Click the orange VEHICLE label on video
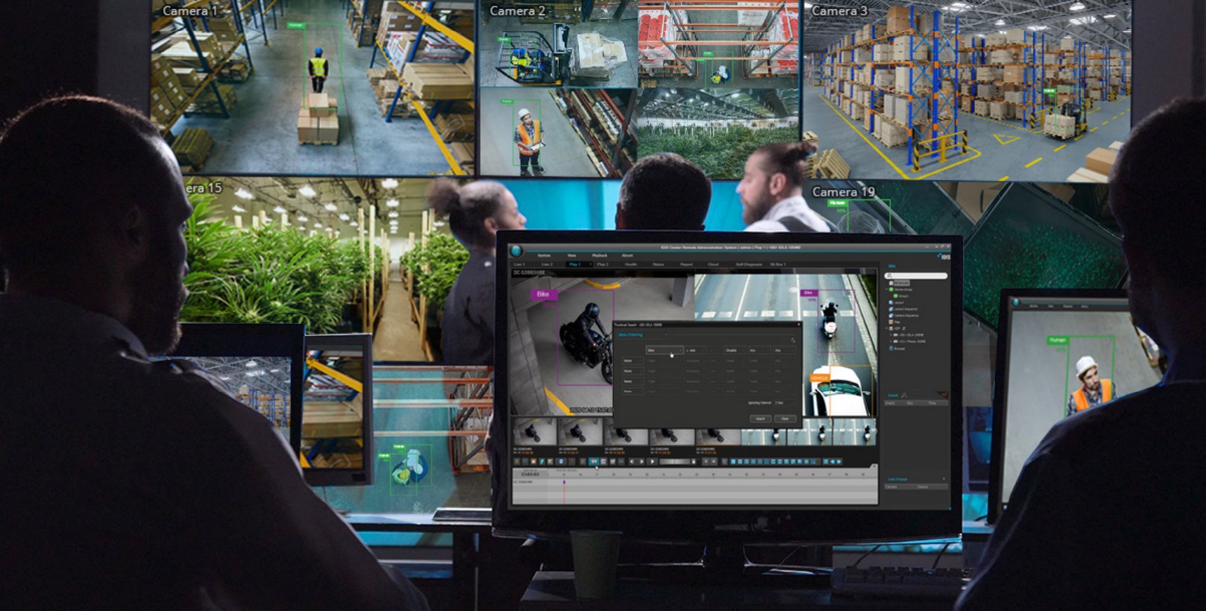 click(x=820, y=378)
